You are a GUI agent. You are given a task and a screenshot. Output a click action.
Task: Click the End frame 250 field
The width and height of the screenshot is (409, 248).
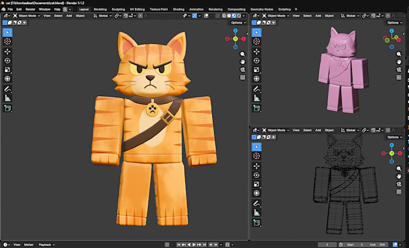click(378, 244)
